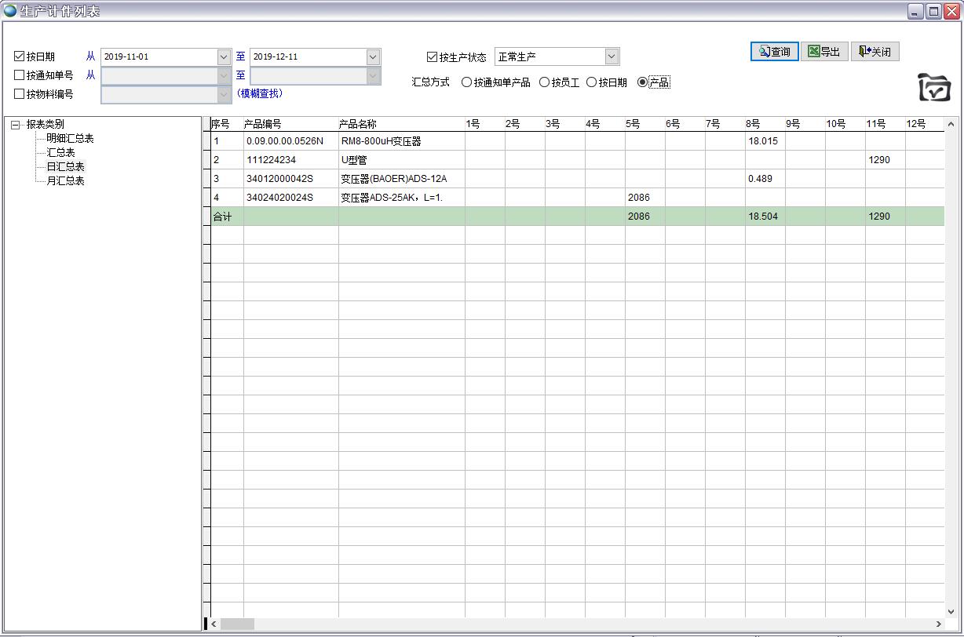Collapse the 报表类别 tree node
This screenshot has height=637, width=964.
click(x=15, y=125)
